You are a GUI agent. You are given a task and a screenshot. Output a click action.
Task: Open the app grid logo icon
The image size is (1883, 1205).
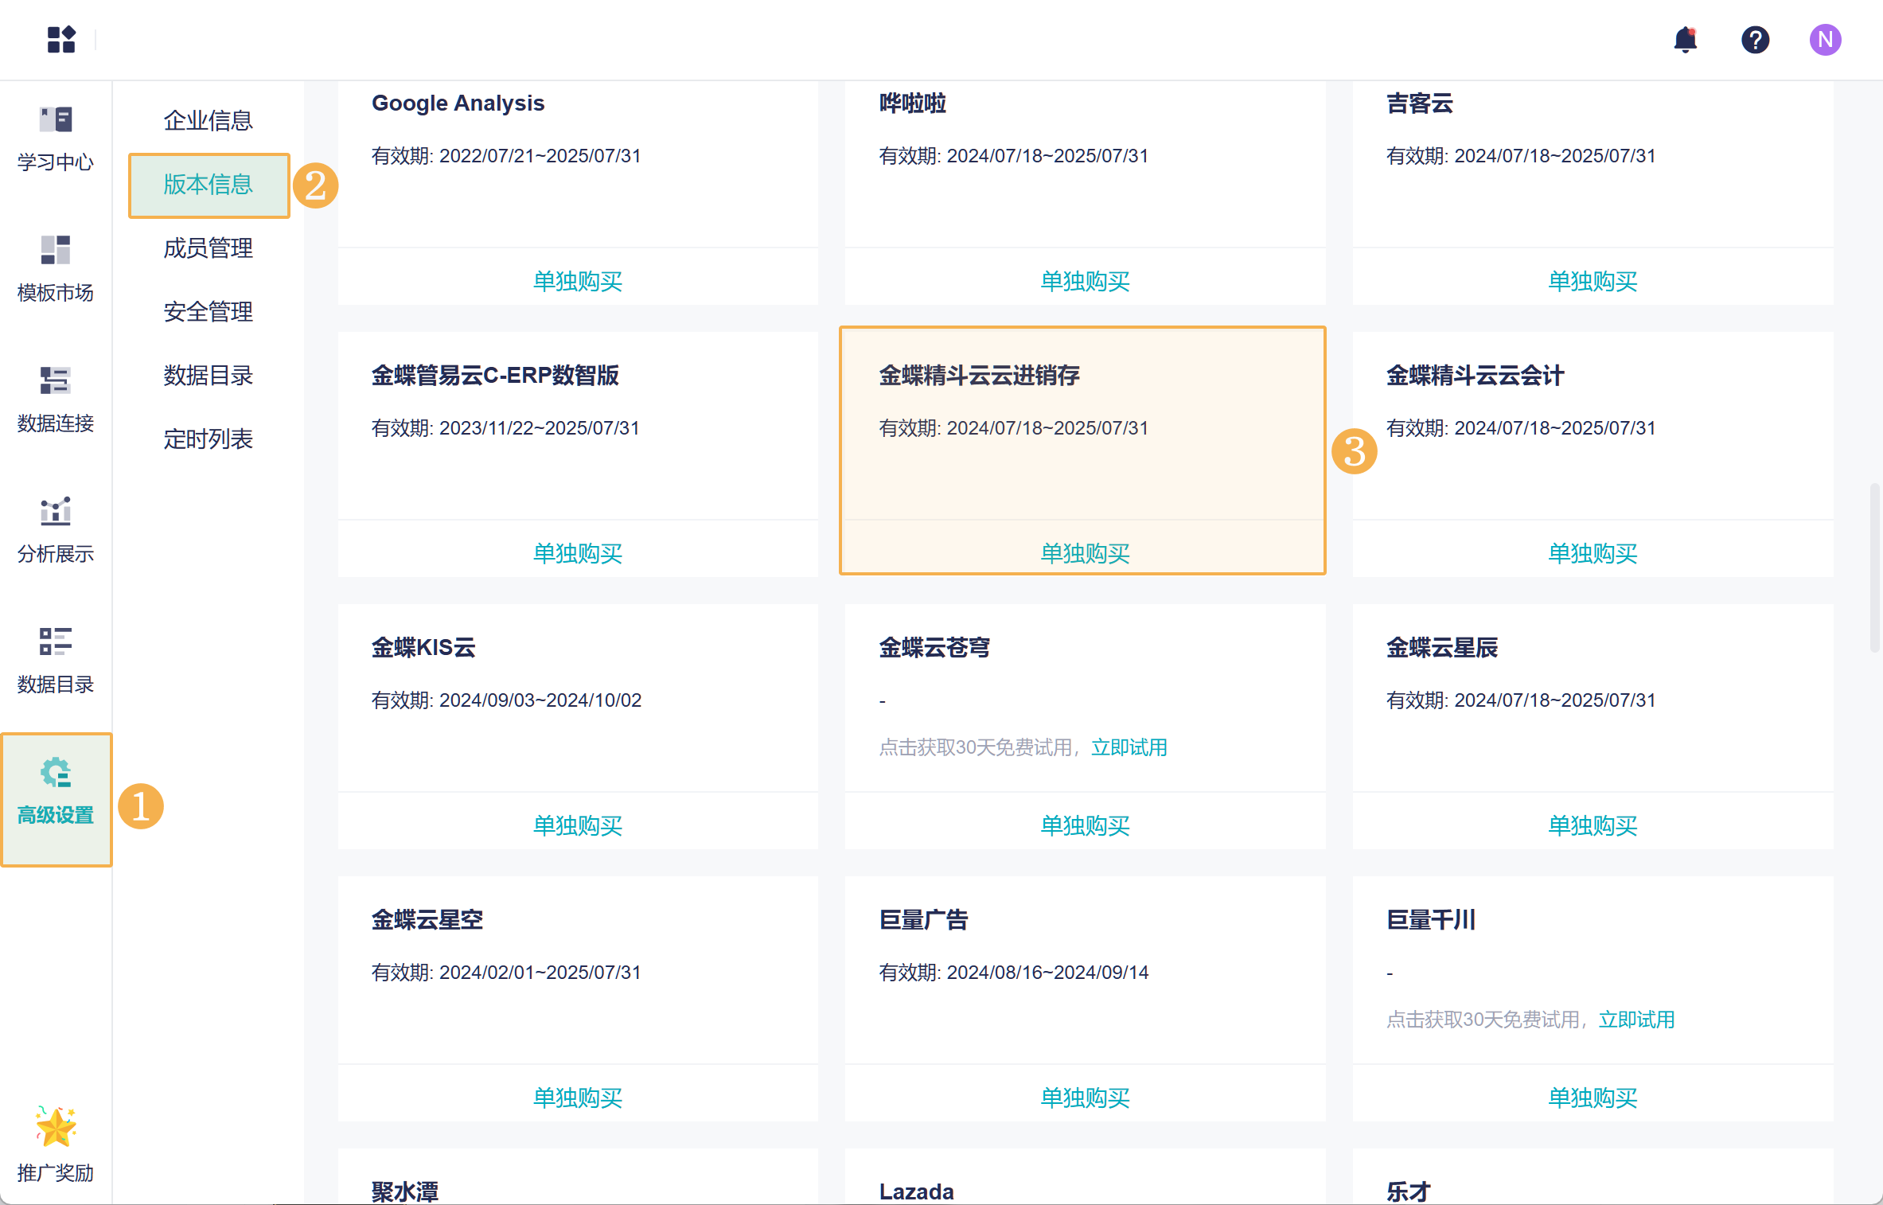coord(60,39)
